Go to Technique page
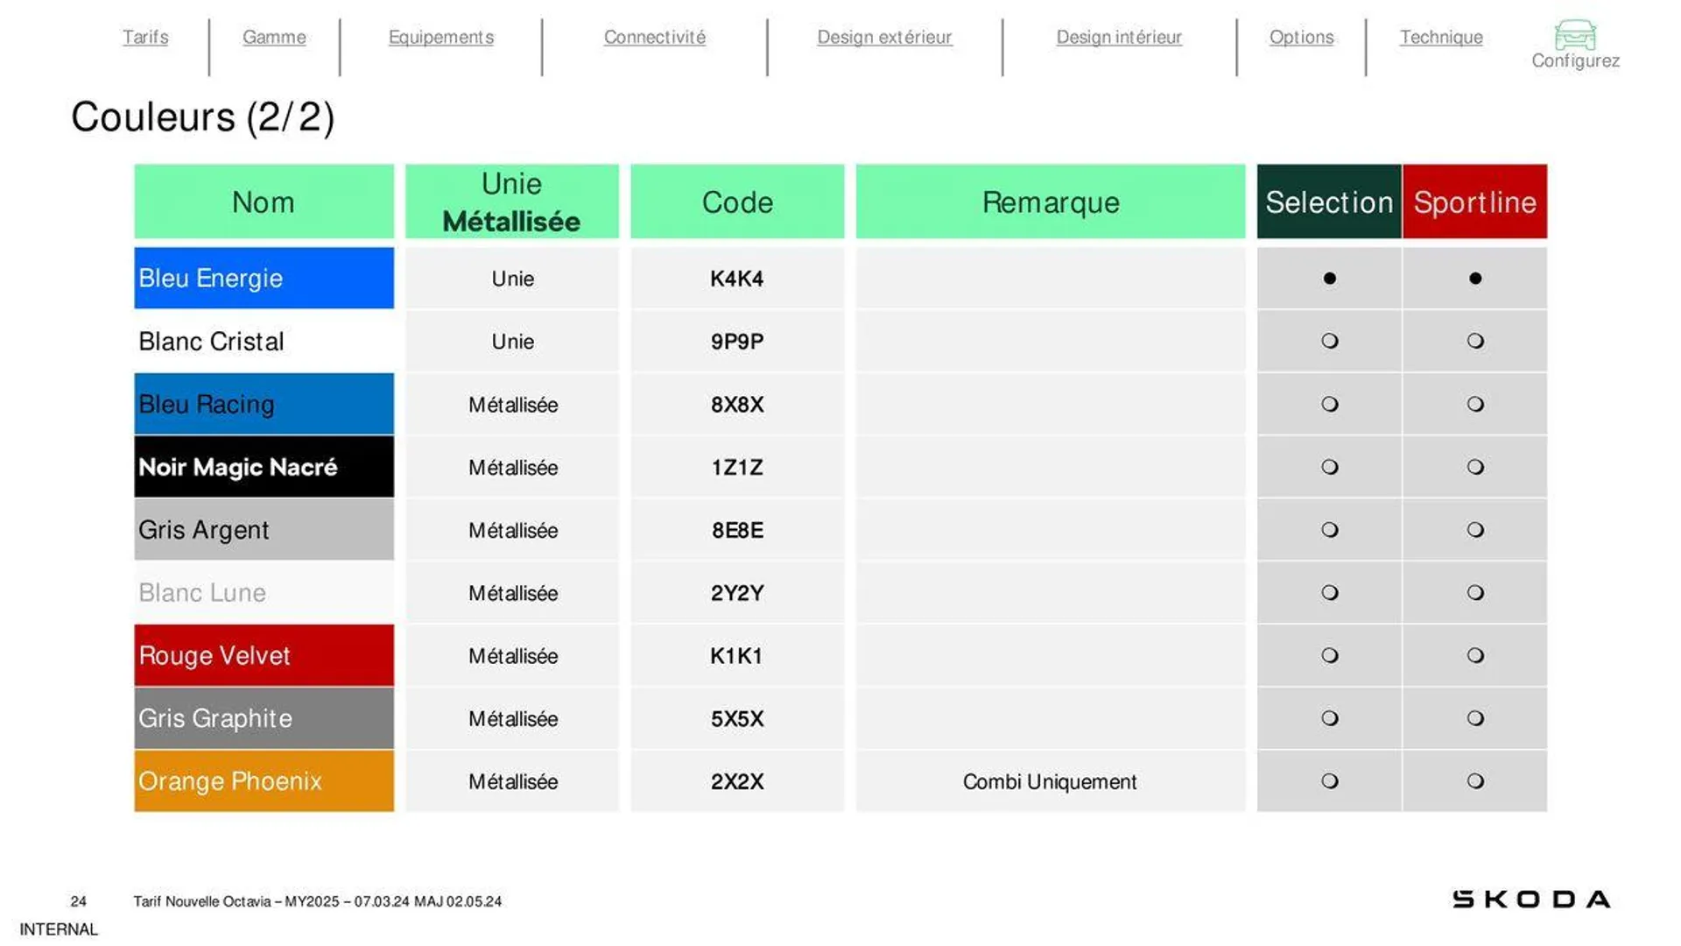This screenshot has width=1681, height=946. [x=1441, y=37]
